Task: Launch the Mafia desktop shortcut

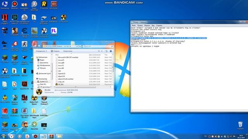Action: 5,19
